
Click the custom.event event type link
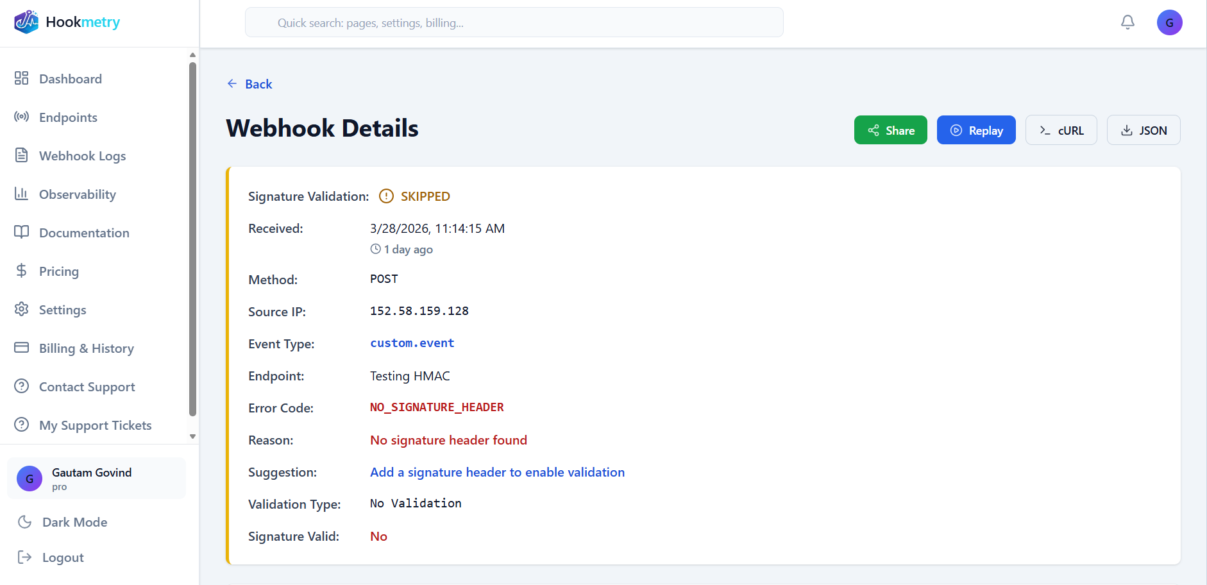(412, 343)
